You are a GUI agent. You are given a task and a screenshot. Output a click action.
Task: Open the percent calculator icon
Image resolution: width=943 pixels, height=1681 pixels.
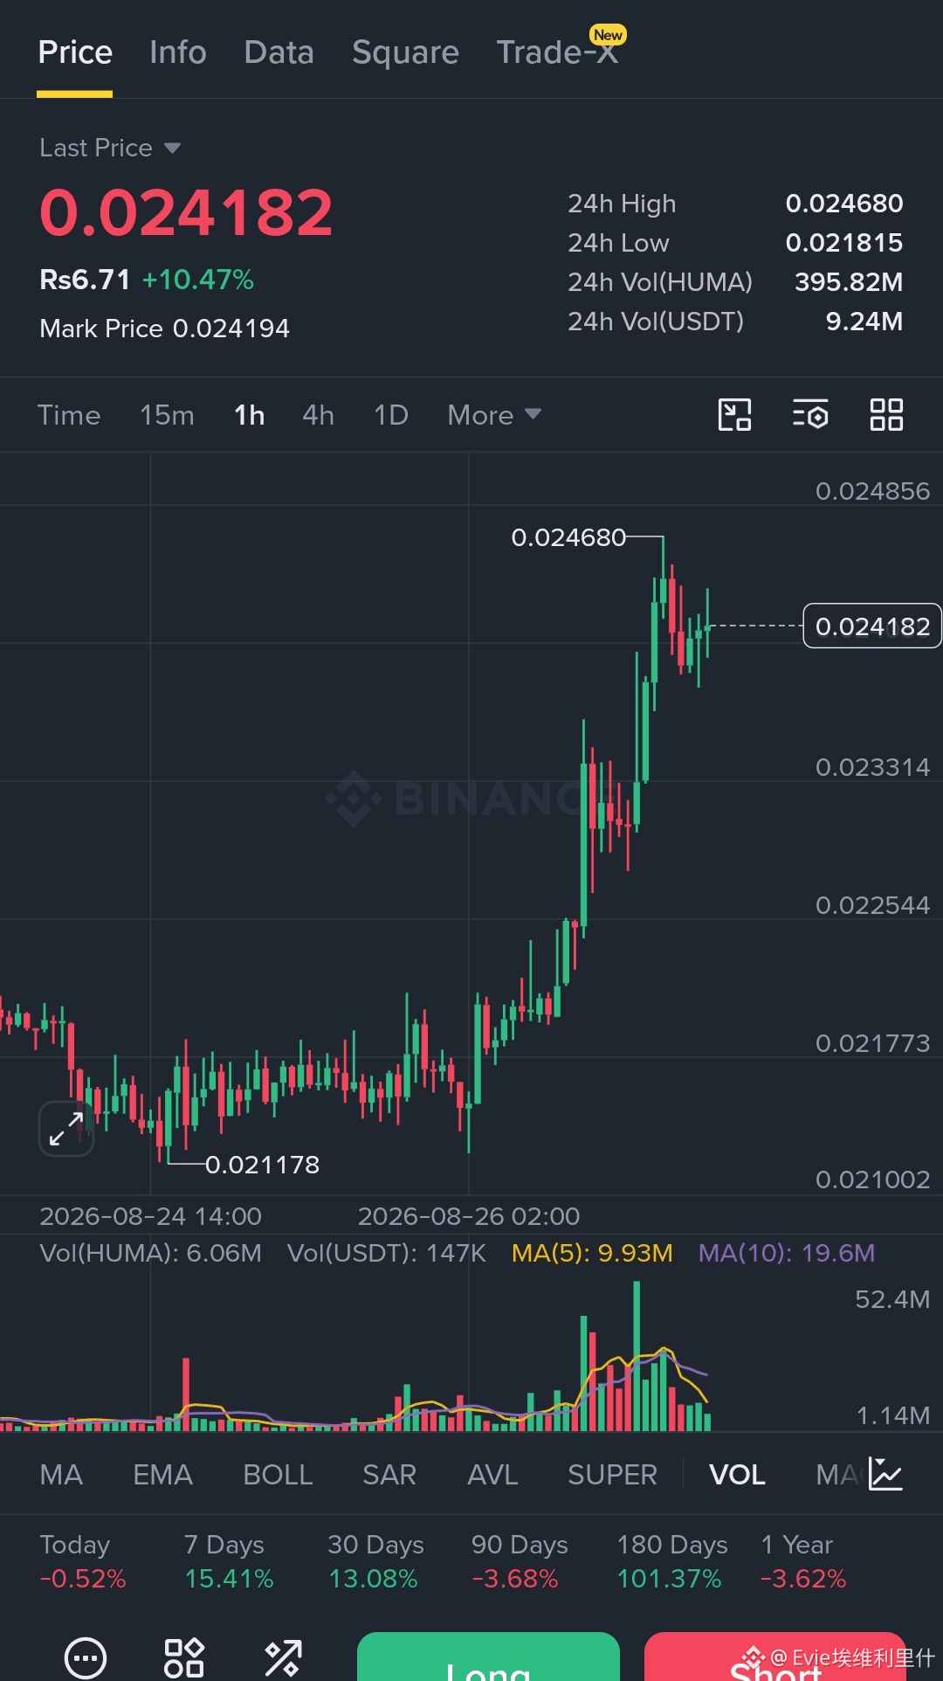tap(283, 1657)
